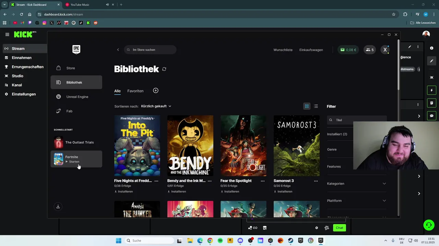The image size is (439, 246).
Task: Open Unreal Engine in Epic sidebar
Action: pos(76,97)
